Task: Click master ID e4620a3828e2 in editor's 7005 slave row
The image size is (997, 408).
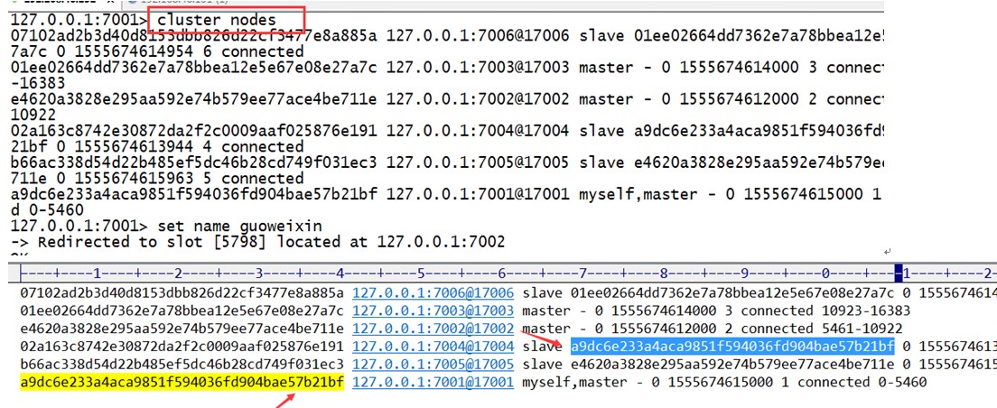Action: (x=732, y=364)
